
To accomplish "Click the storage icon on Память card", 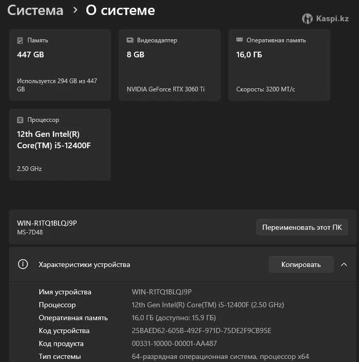I will [20, 40].
